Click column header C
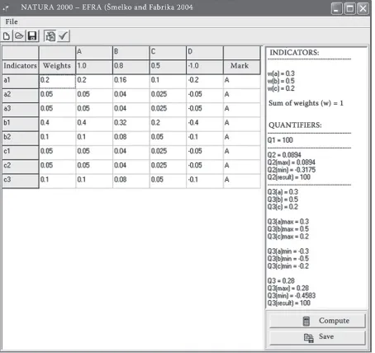 coord(168,53)
